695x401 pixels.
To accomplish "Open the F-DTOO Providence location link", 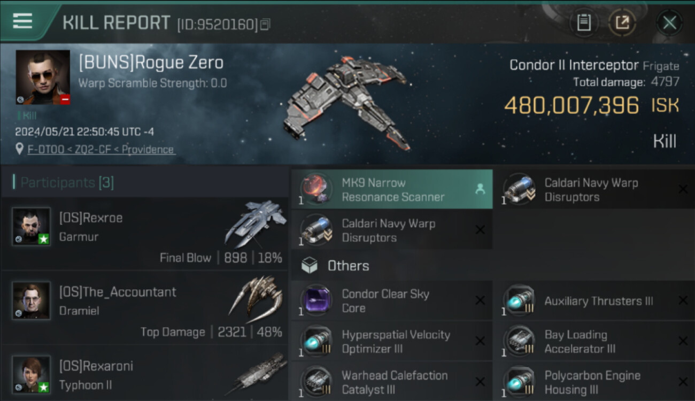I will click(x=101, y=150).
